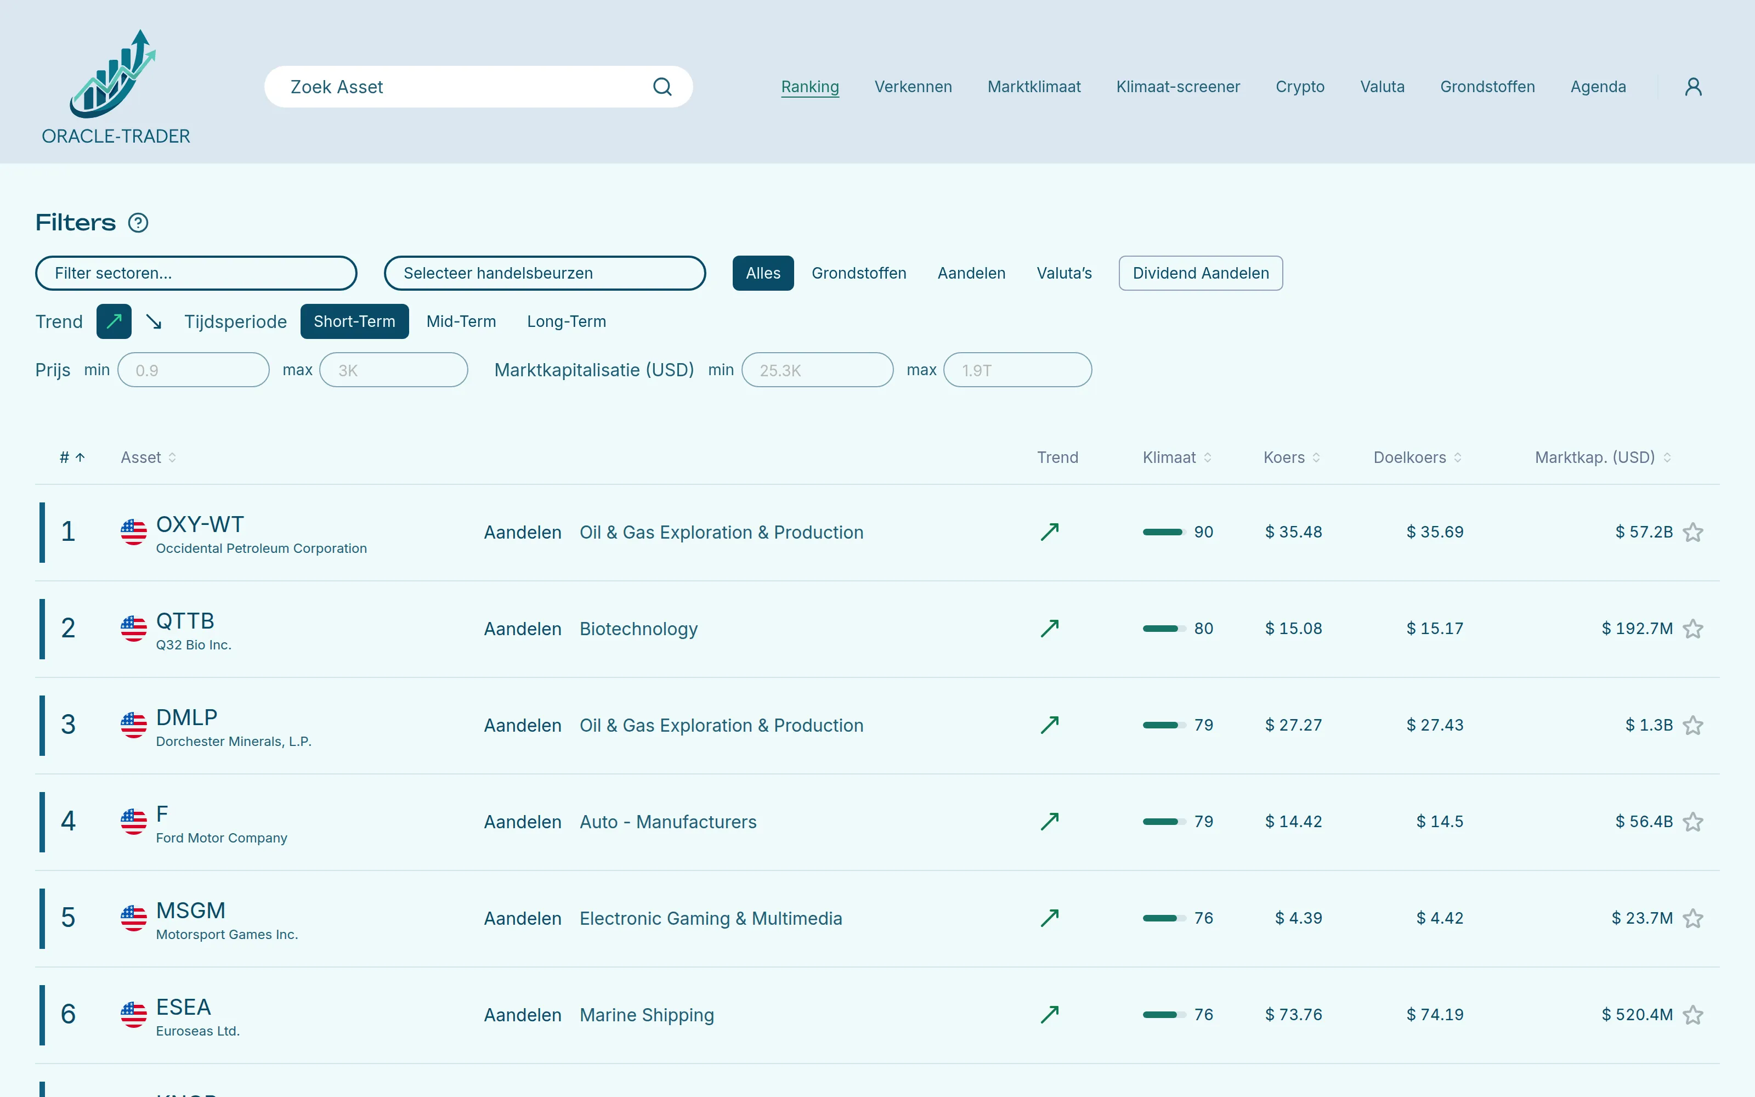Filter the list by Grondstoffen
The width and height of the screenshot is (1755, 1097).
tap(859, 274)
